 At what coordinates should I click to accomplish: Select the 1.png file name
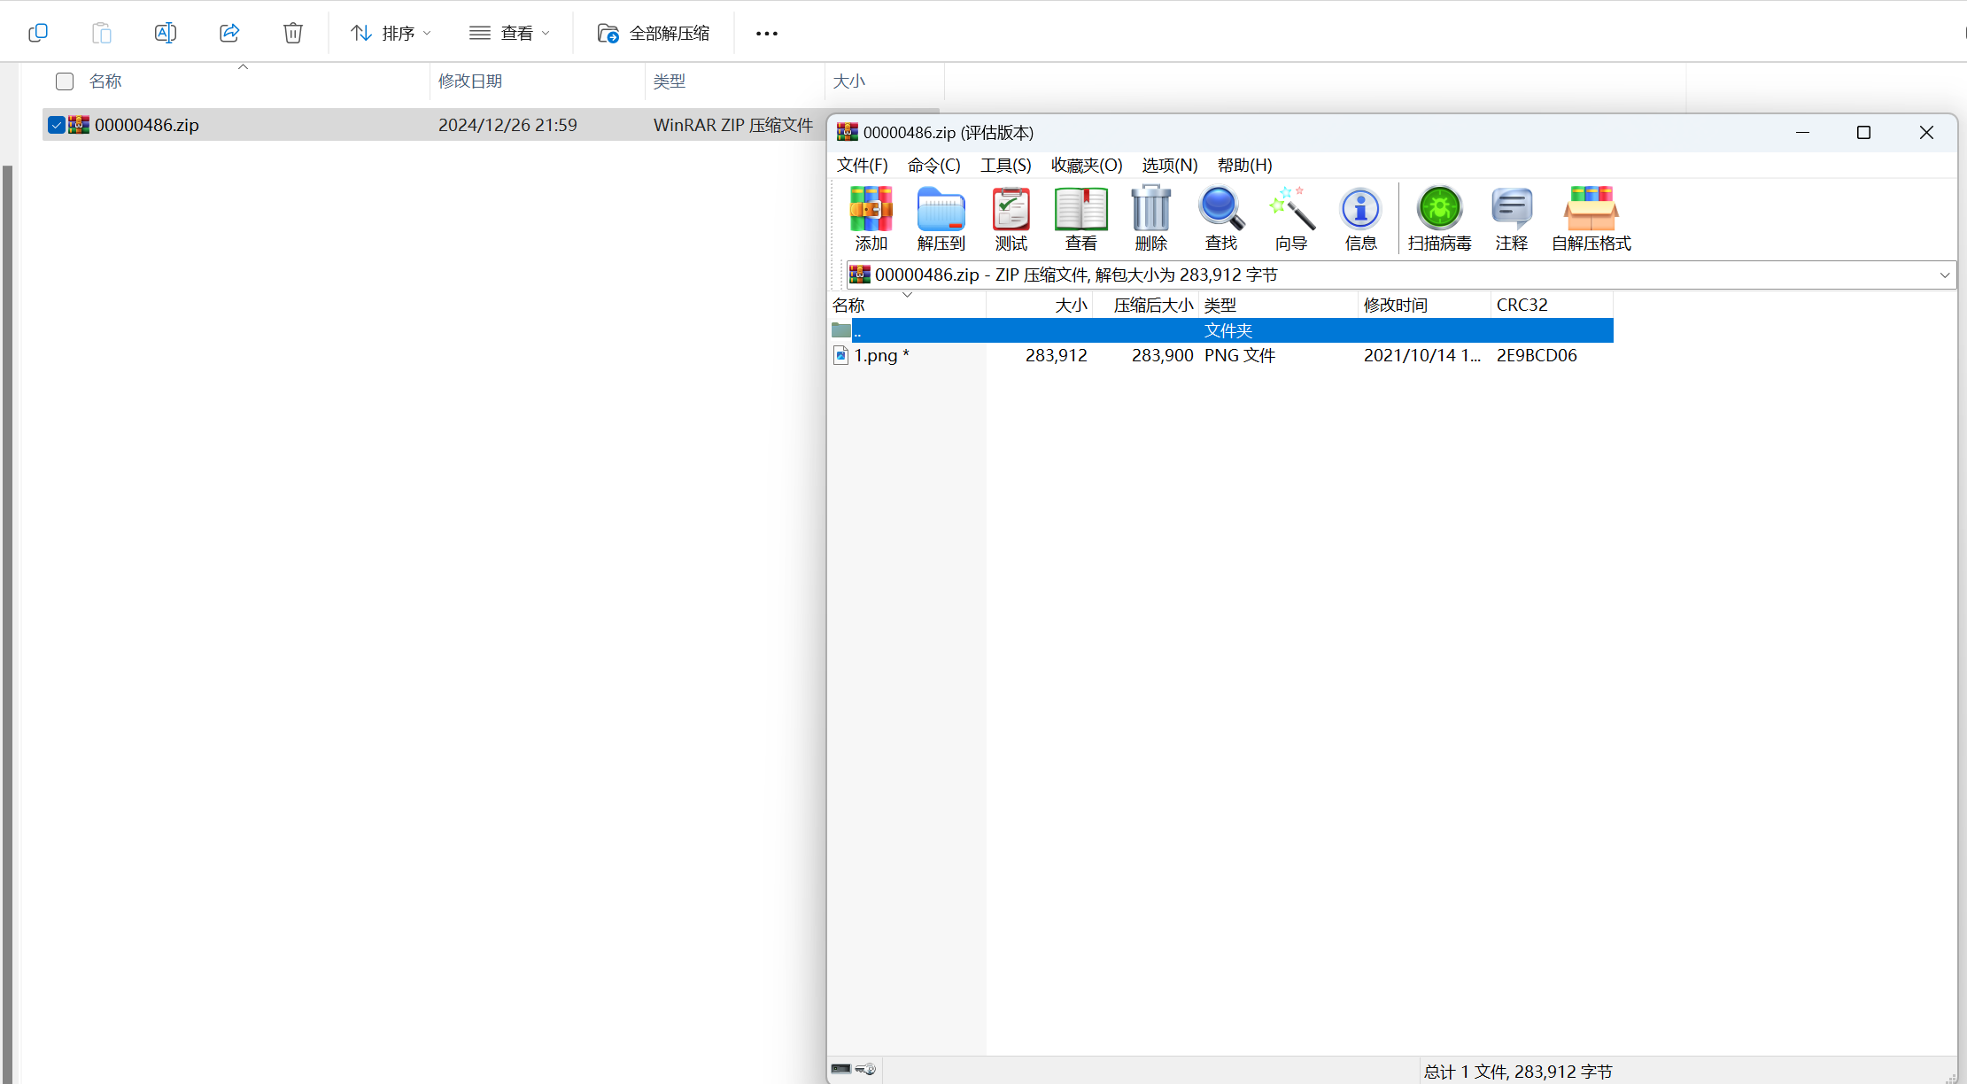[881, 355]
